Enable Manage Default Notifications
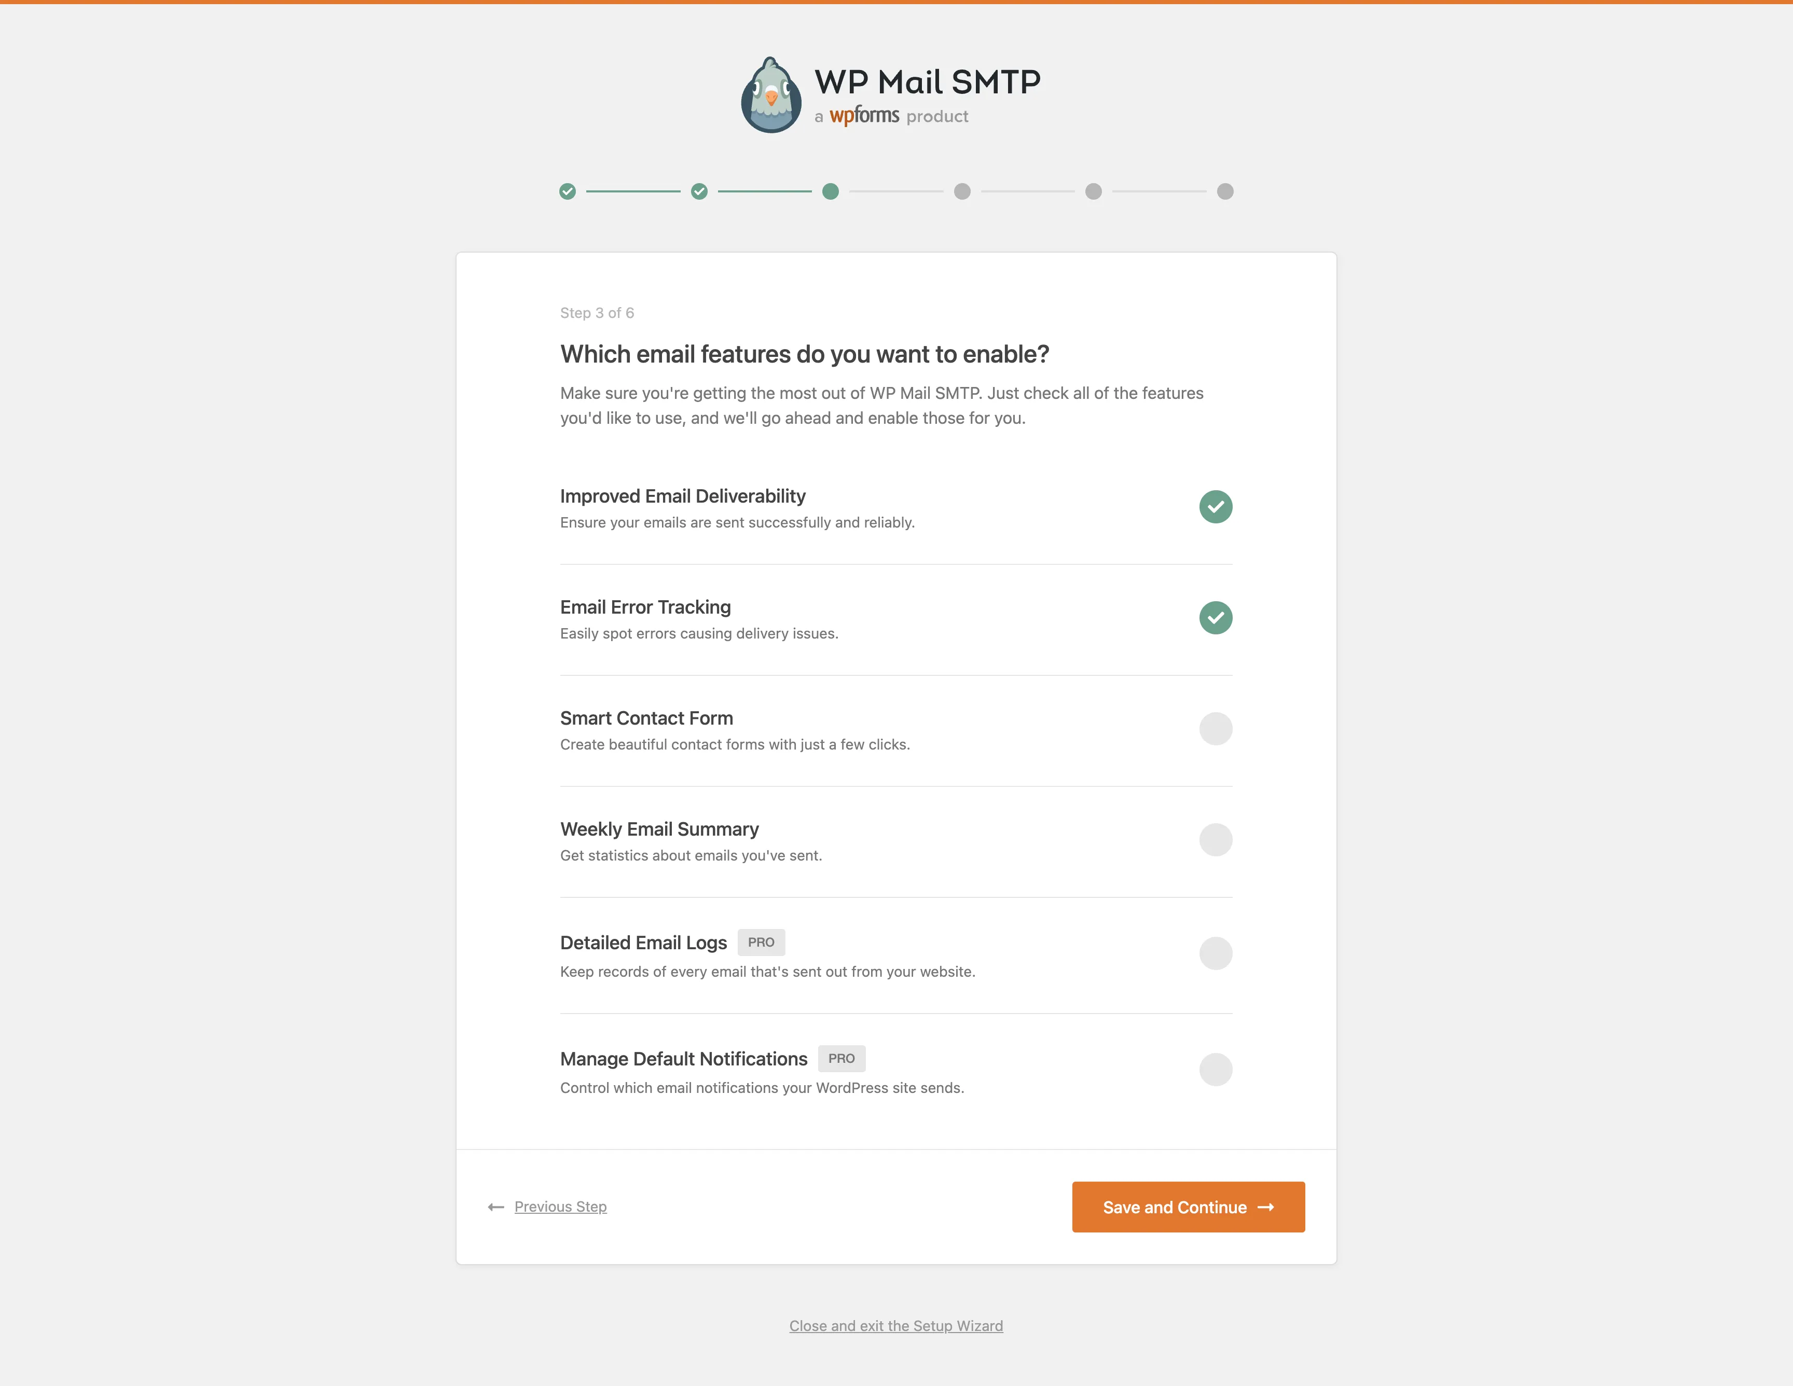This screenshot has height=1386, width=1793. 1215,1069
